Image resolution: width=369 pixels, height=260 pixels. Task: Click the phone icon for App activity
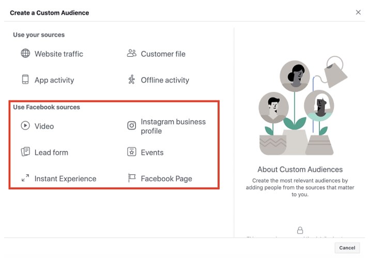(x=25, y=79)
